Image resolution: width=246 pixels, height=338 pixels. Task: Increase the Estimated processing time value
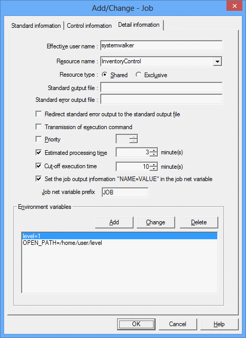(x=154, y=150)
